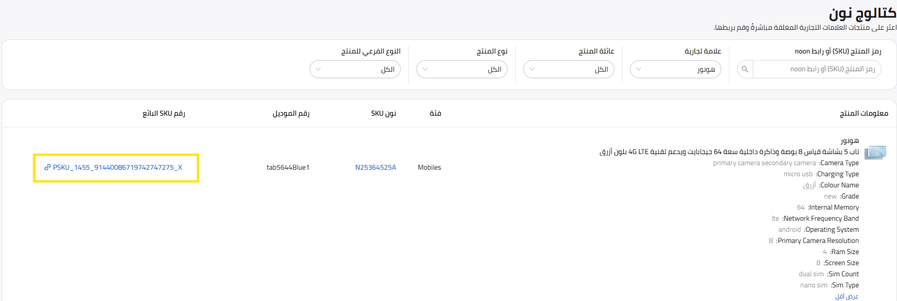
Task: Select the نون SKU column header
Action: [x=383, y=113]
